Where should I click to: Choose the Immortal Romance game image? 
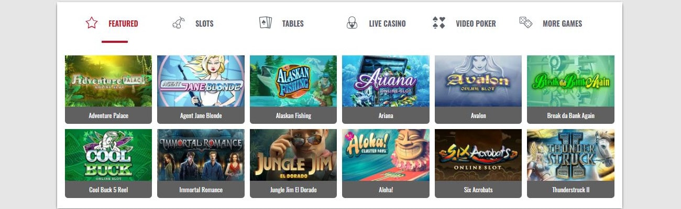pyautogui.click(x=201, y=155)
